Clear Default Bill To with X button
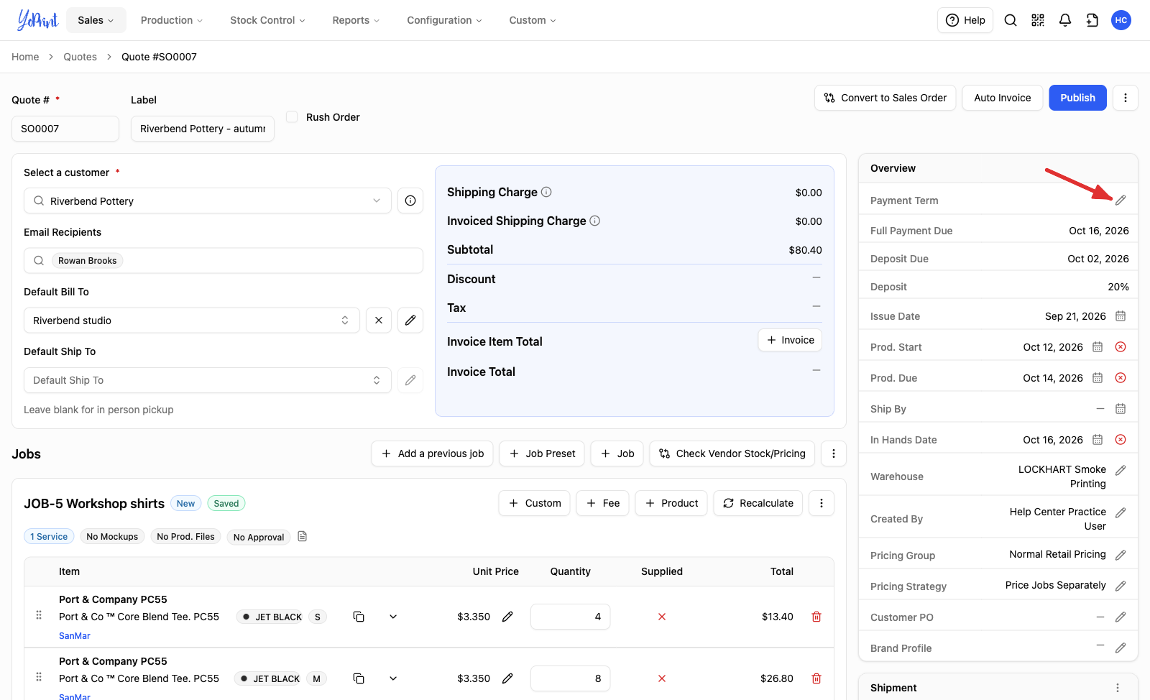 (x=379, y=320)
